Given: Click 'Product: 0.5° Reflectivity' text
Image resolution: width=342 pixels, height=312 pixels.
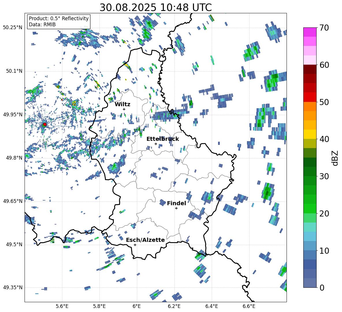Looking at the screenshot, I should (59, 18).
